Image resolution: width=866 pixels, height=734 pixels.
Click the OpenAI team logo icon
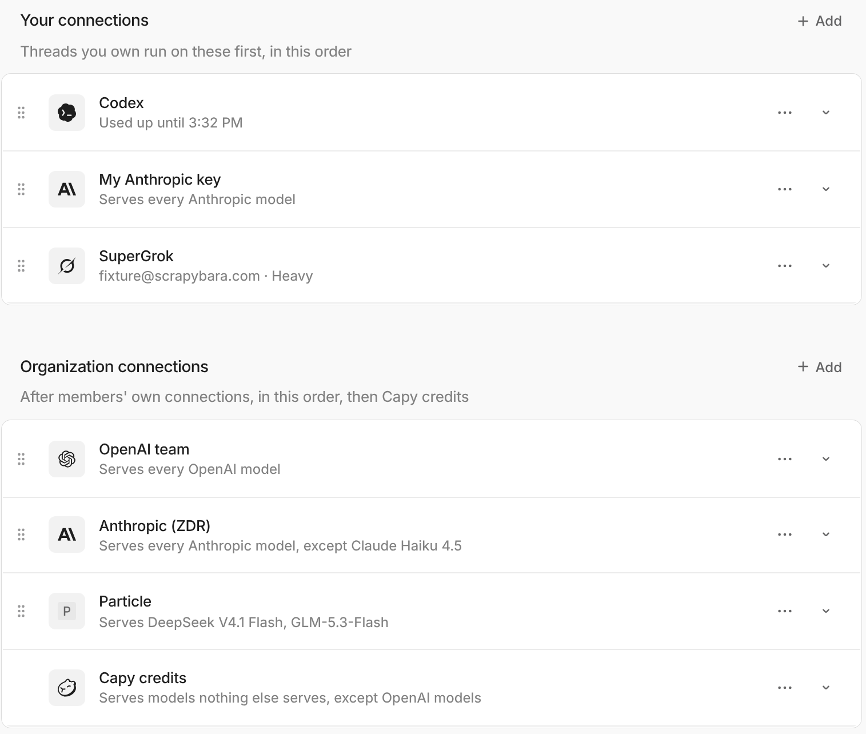(67, 459)
